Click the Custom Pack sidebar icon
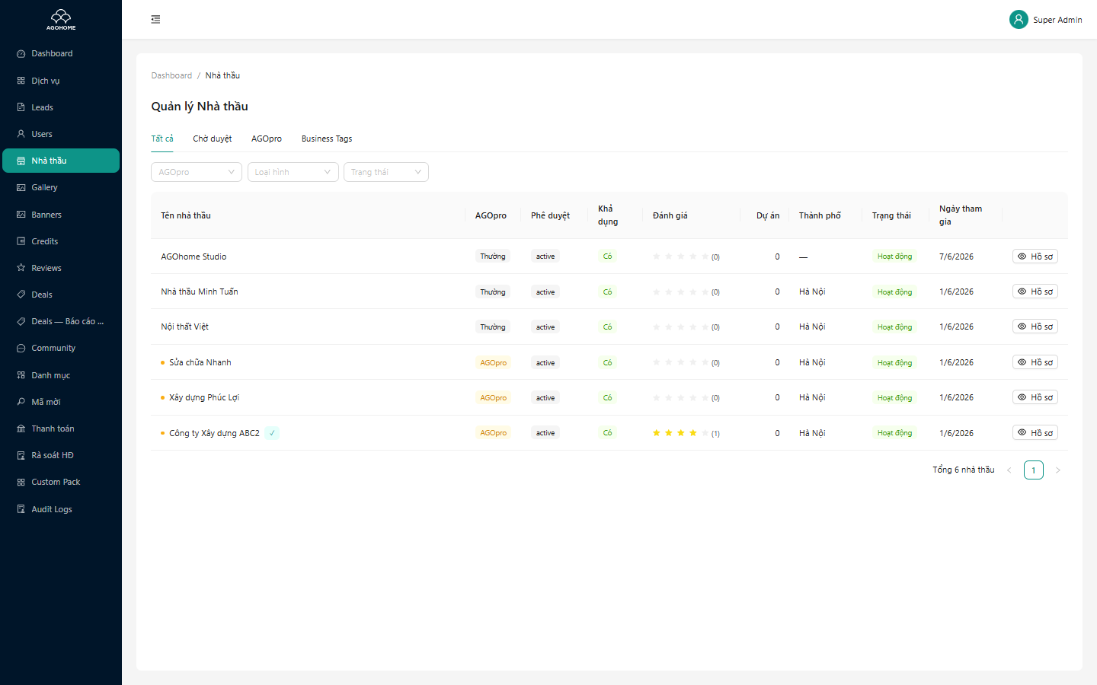The width and height of the screenshot is (1097, 685). pyautogui.click(x=21, y=482)
